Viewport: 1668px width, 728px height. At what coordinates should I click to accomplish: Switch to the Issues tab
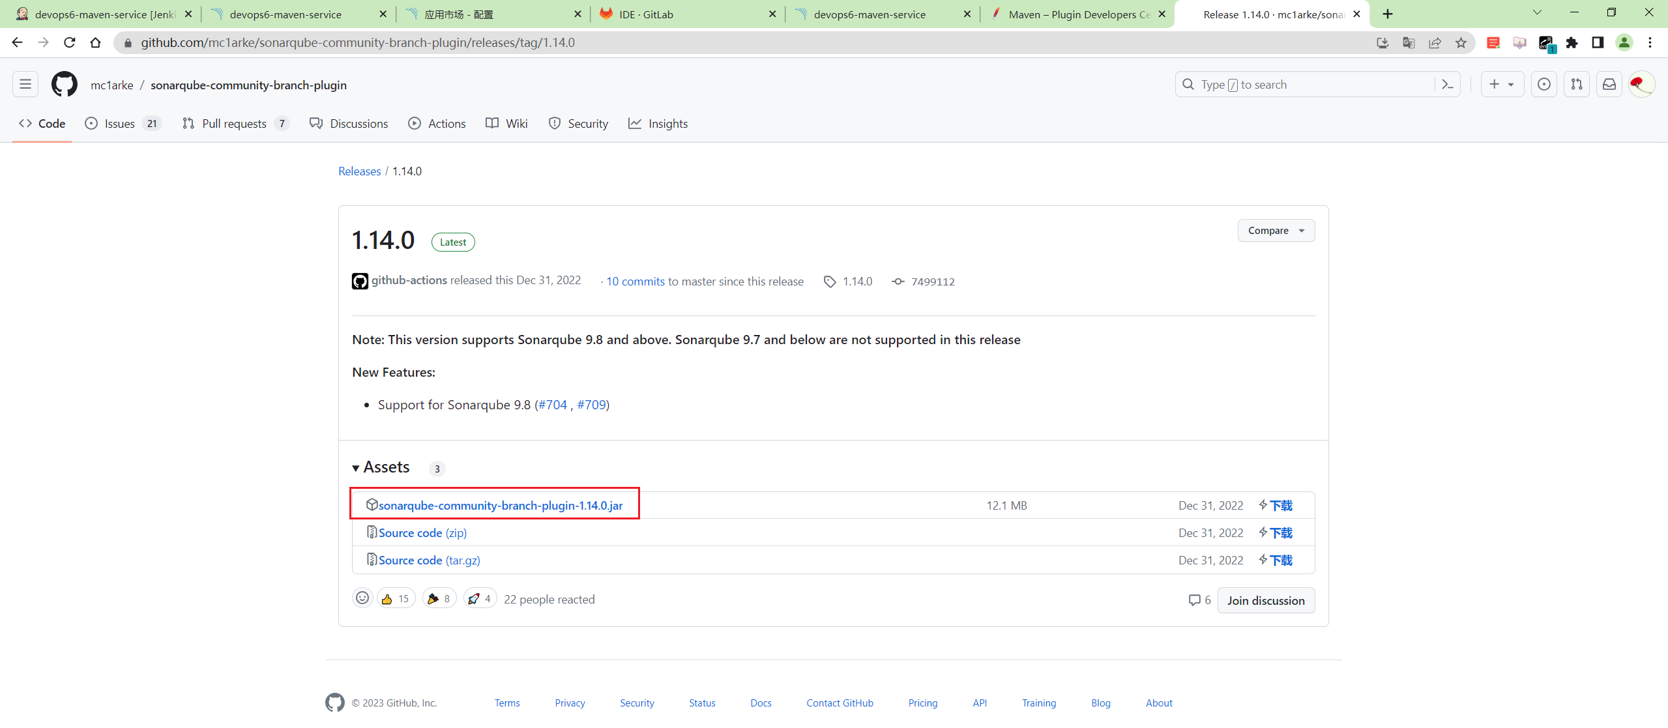123,123
